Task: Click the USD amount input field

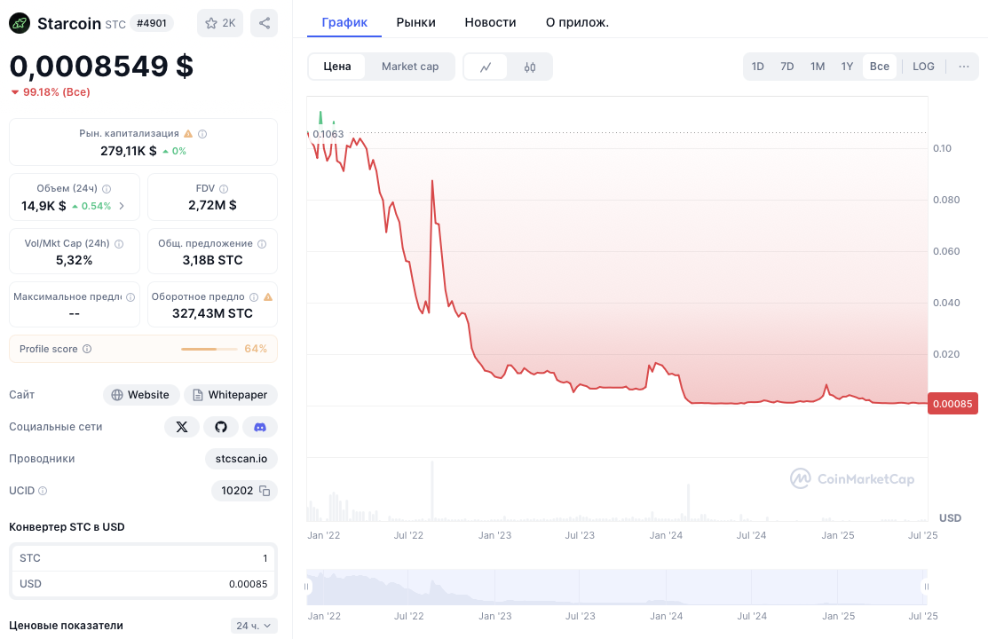Action: 143,584
